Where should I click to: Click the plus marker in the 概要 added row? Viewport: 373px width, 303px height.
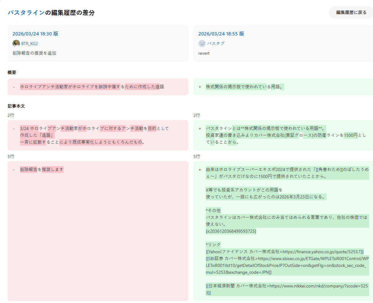point(200,87)
